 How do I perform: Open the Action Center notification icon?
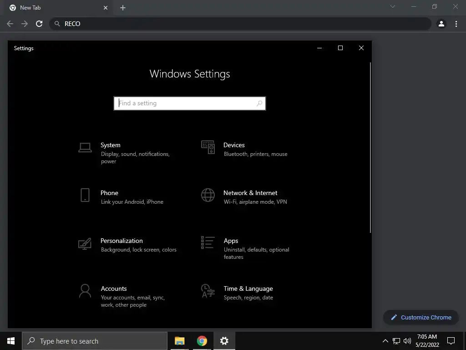(451, 341)
